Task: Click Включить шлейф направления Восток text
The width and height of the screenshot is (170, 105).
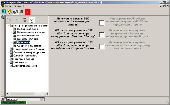Action: [127, 33]
